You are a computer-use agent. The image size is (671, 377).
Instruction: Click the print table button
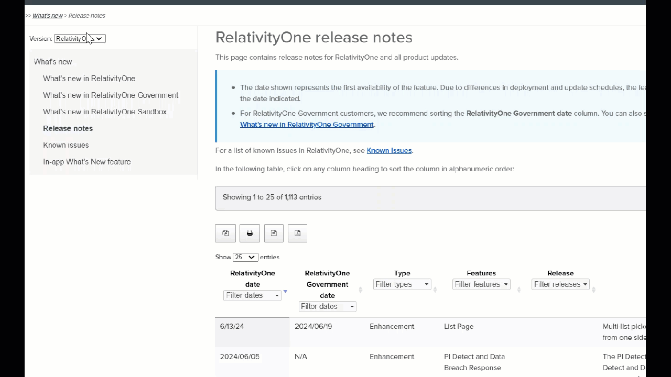point(250,233)
